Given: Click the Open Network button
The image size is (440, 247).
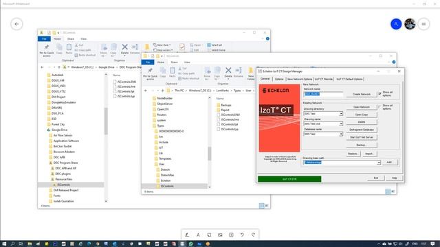Looking at the screenshot, I should (x=362, y=107).
